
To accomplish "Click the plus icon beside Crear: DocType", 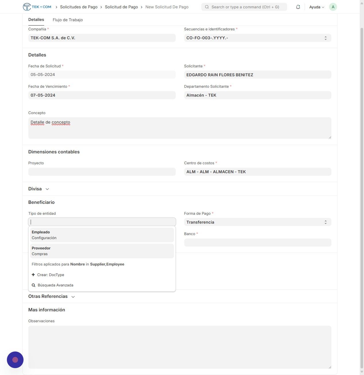I will 33,275.
